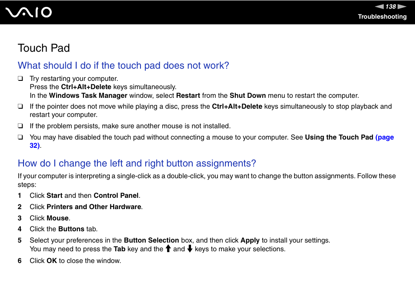
Task: Click the text "Try restarting your computer."
Action: pyautogui.click(x=74, y=79)
